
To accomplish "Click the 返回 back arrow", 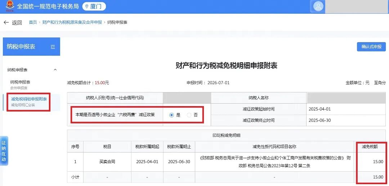I will [6, 23].
